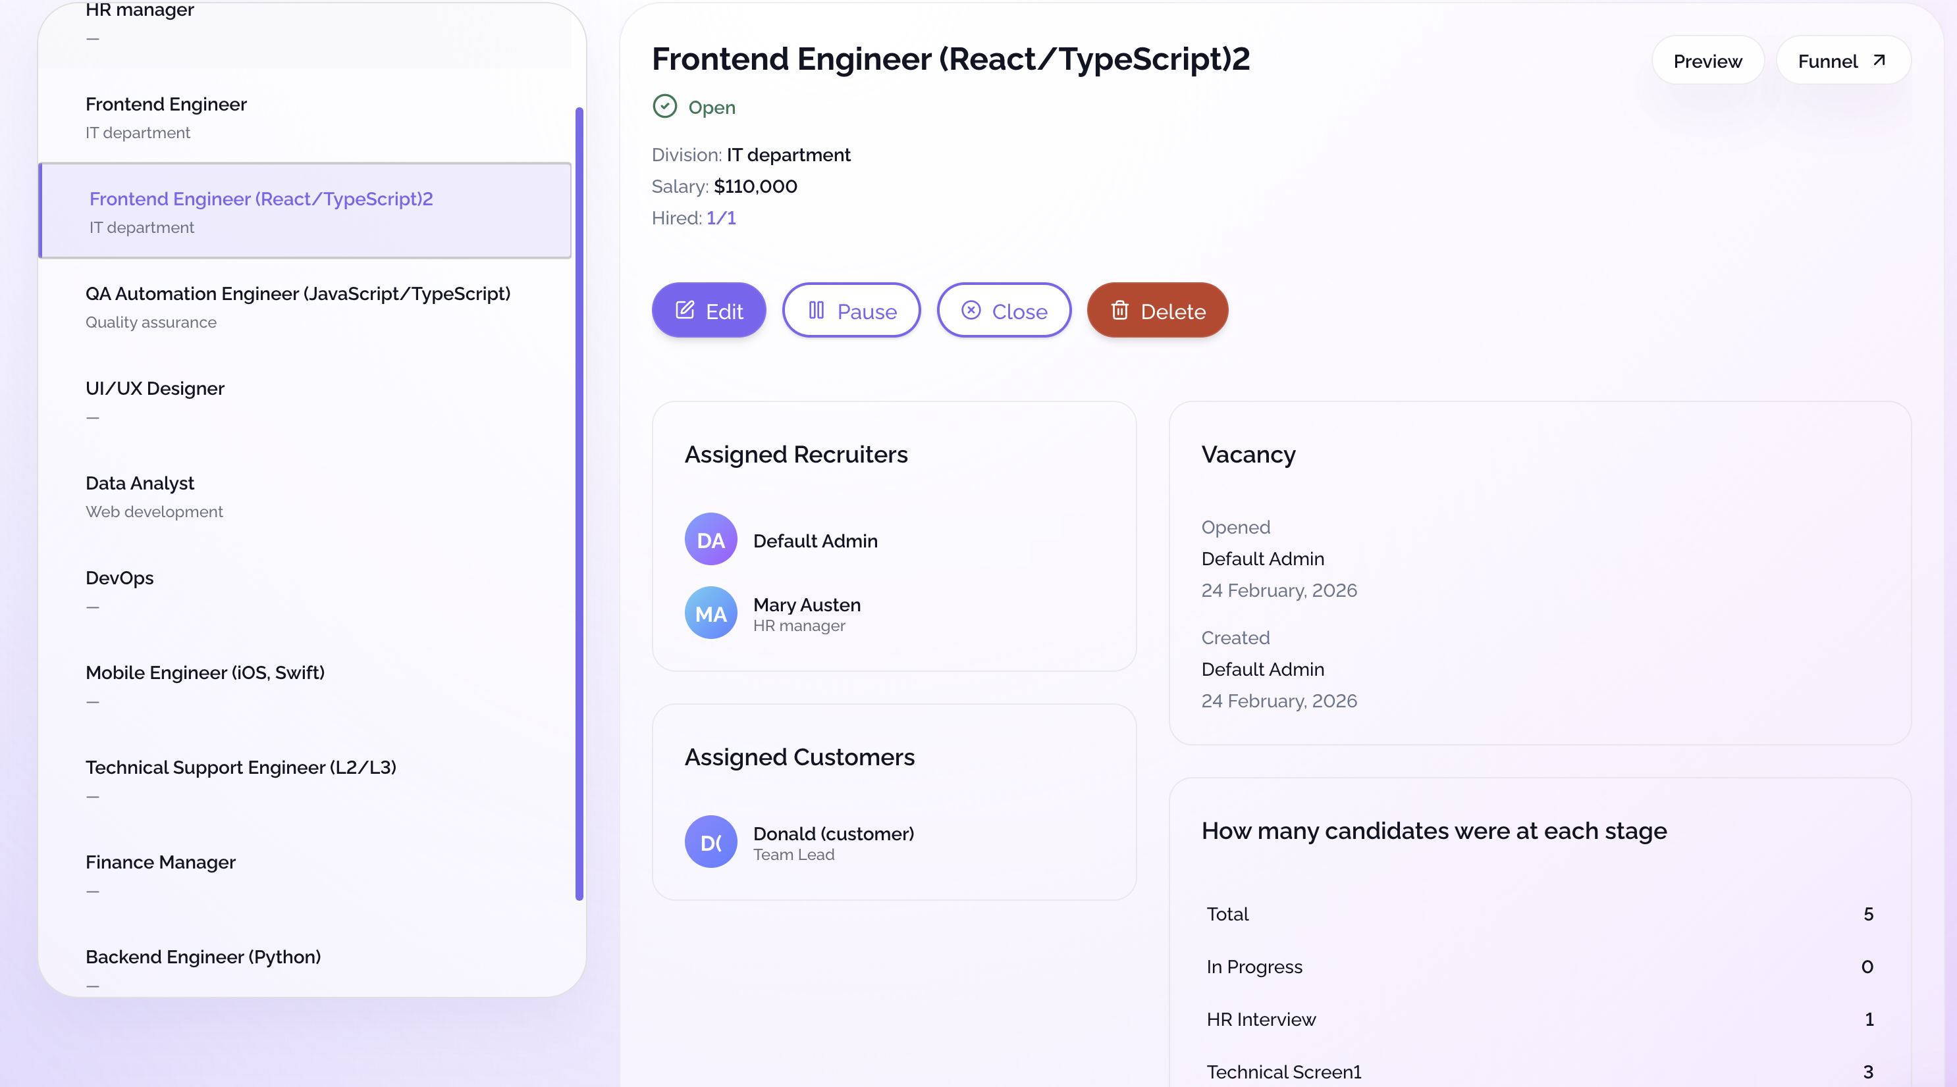Click the HR Interview stage row
Screen dimensions: 1957x1087
point(1539,1019)
